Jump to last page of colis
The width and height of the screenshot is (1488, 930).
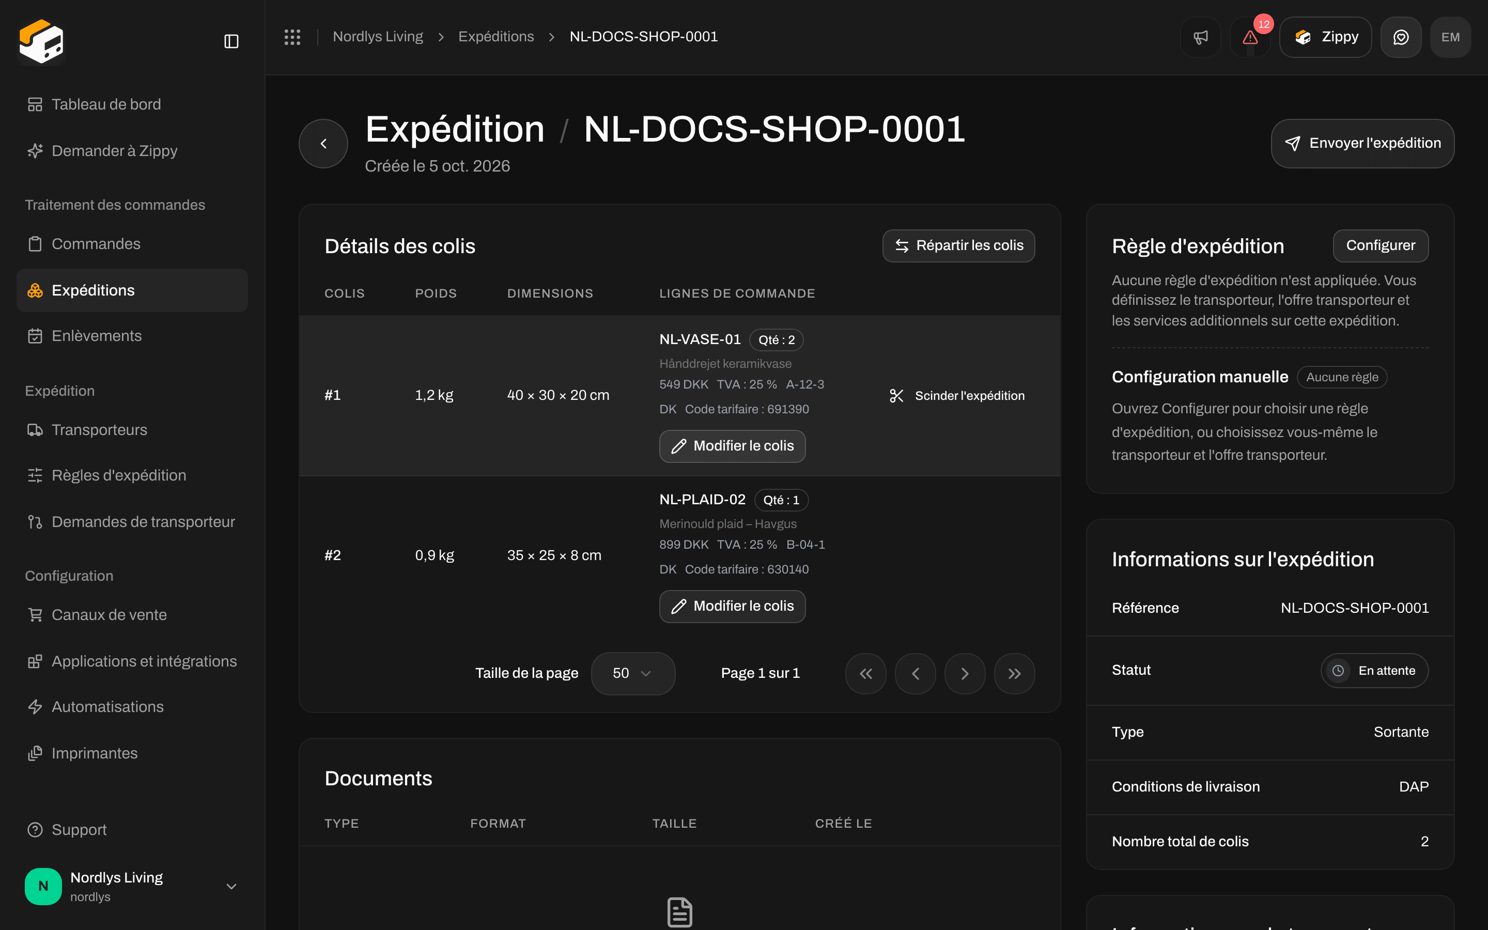[x=1015, y=674]
